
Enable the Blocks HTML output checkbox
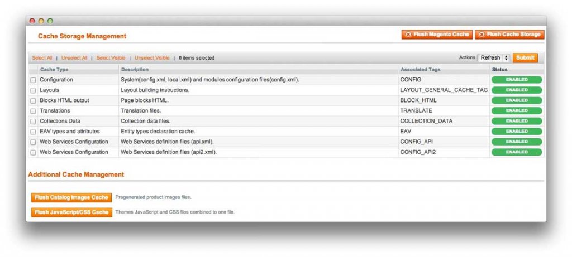(33, 101)
